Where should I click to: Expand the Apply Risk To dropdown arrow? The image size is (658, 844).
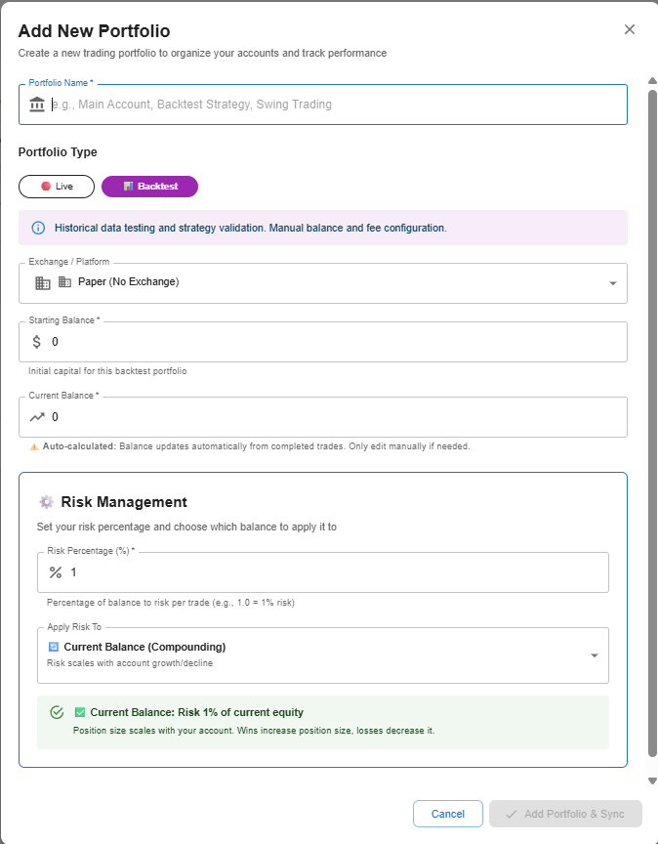tap(595, 655)
